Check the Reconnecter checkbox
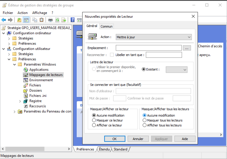This screenshot has height=159, width=227. 112,55
